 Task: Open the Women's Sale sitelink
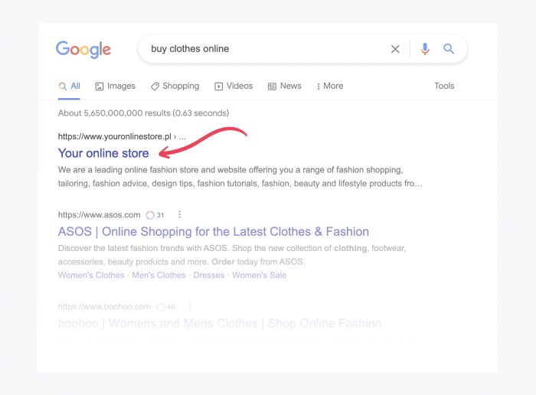click(259, 275)
